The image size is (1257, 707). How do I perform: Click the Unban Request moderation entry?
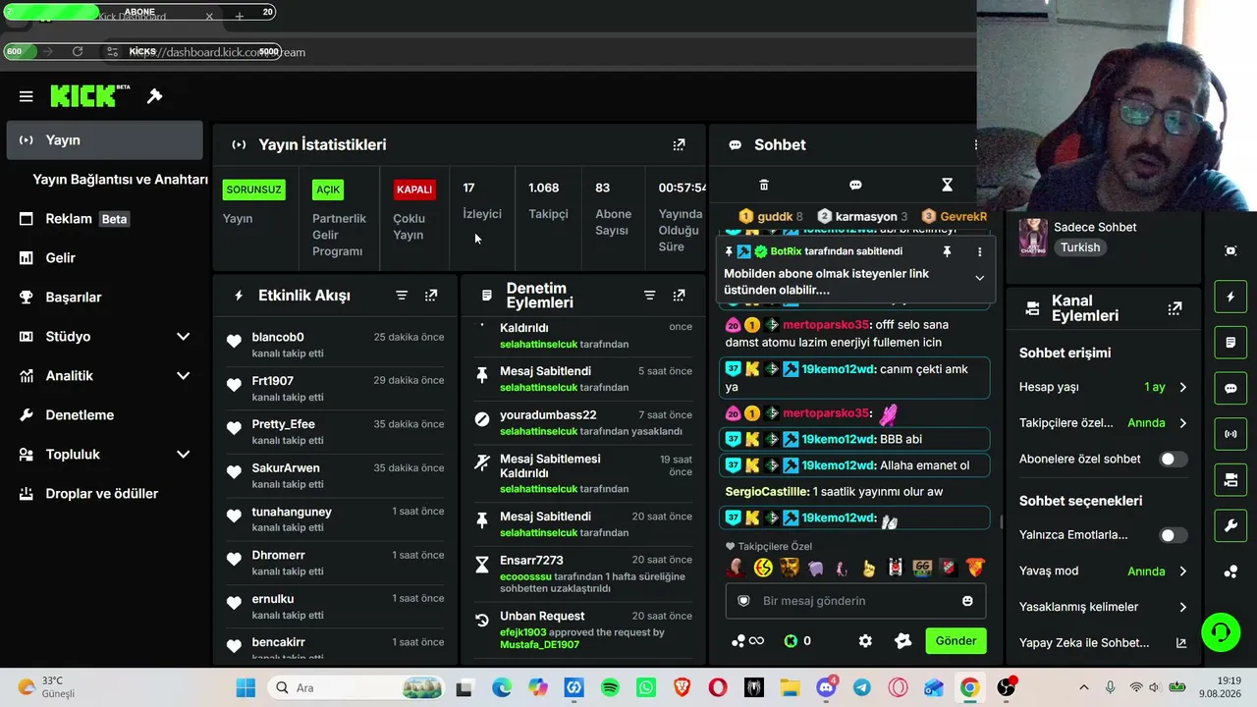click(583, 629)
